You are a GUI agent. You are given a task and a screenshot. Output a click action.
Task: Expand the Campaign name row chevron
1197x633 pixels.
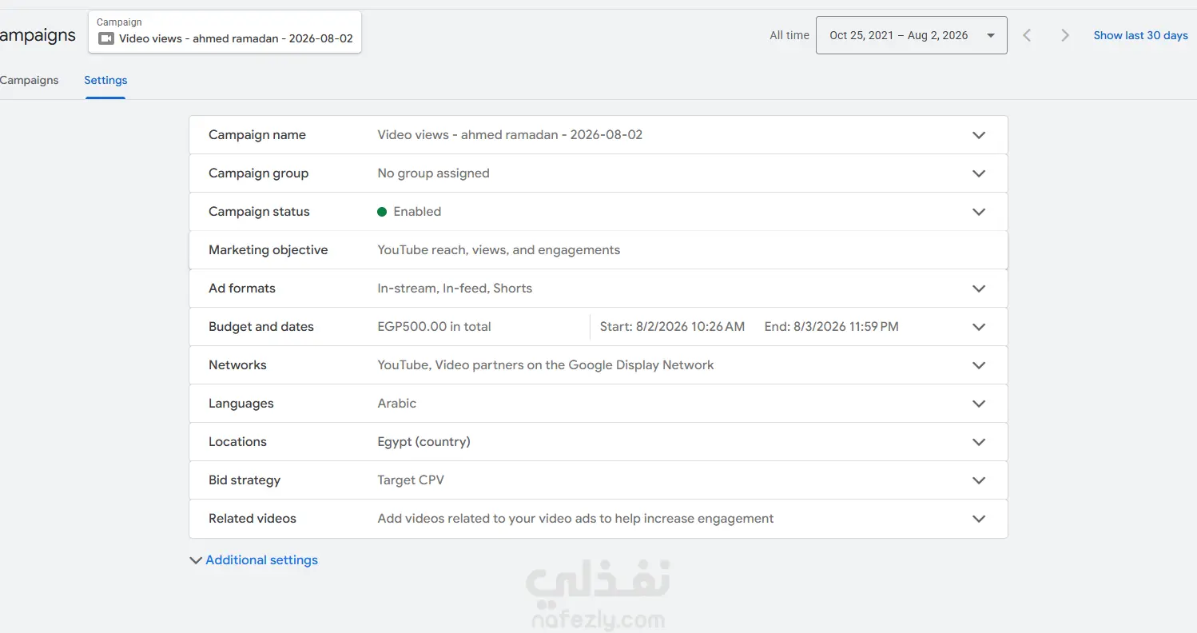[x=979, y=135]
